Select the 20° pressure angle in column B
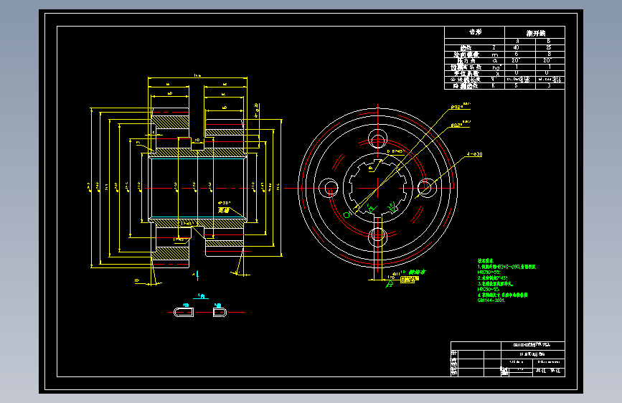This screenshot has height=403, width=622. (548, 60)
